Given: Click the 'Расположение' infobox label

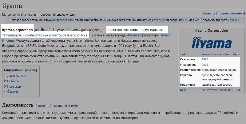Looking at the screenshot, I should tap(190, 70).
